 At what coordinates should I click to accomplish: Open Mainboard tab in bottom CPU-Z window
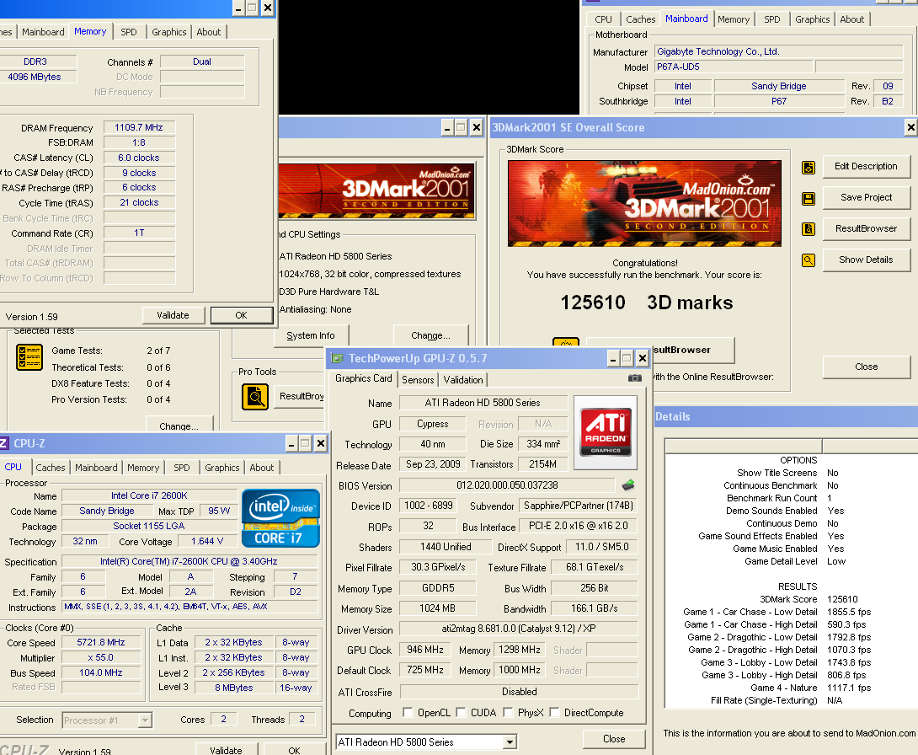[96, 468]
